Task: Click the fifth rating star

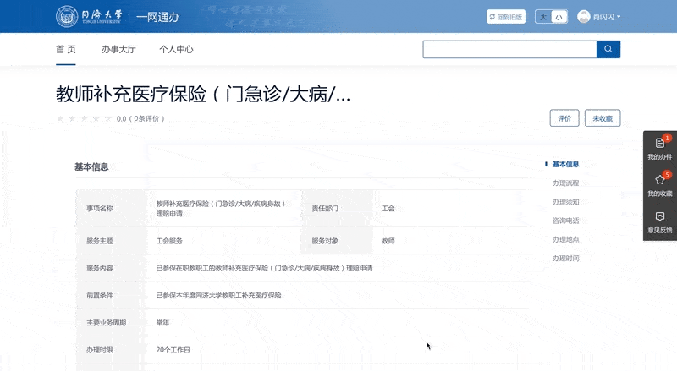Action: [x=108, y=118]
